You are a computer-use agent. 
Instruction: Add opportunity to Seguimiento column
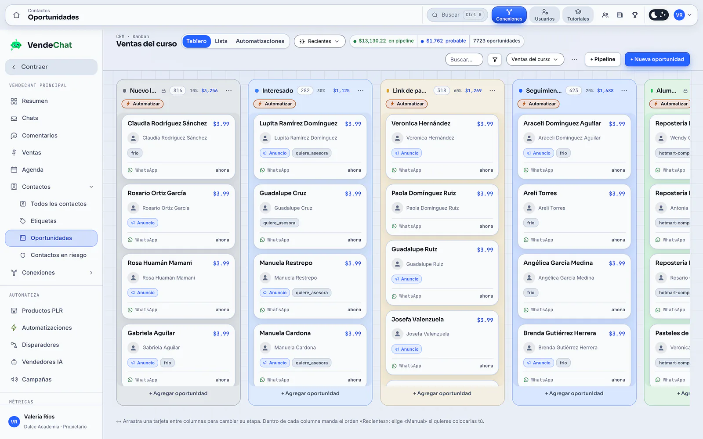click(x=574, y=394)
